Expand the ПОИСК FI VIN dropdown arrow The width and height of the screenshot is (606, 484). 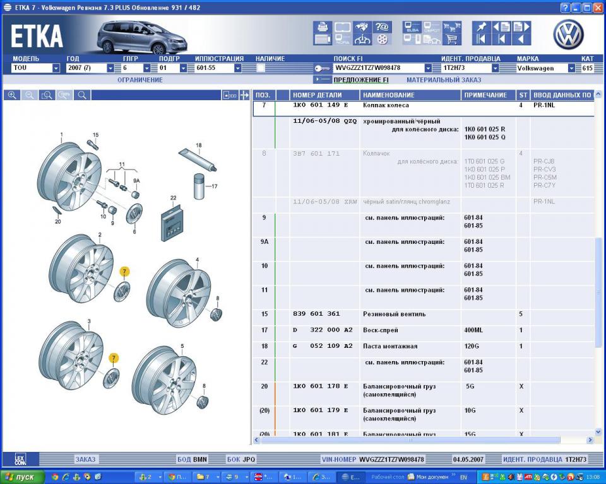point(428,68)
